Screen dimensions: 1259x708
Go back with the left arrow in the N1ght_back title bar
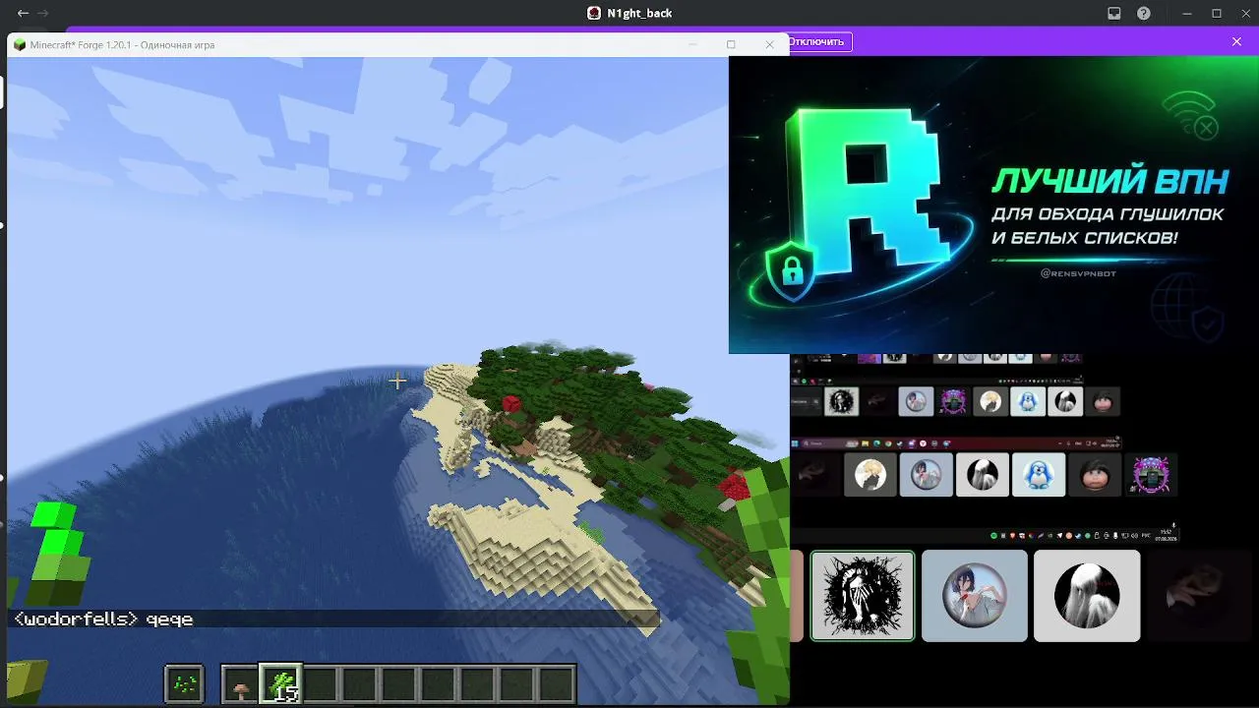click(x=23, y=14)
